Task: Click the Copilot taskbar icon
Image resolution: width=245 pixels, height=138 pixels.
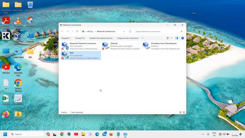Action: pos(48,134)
